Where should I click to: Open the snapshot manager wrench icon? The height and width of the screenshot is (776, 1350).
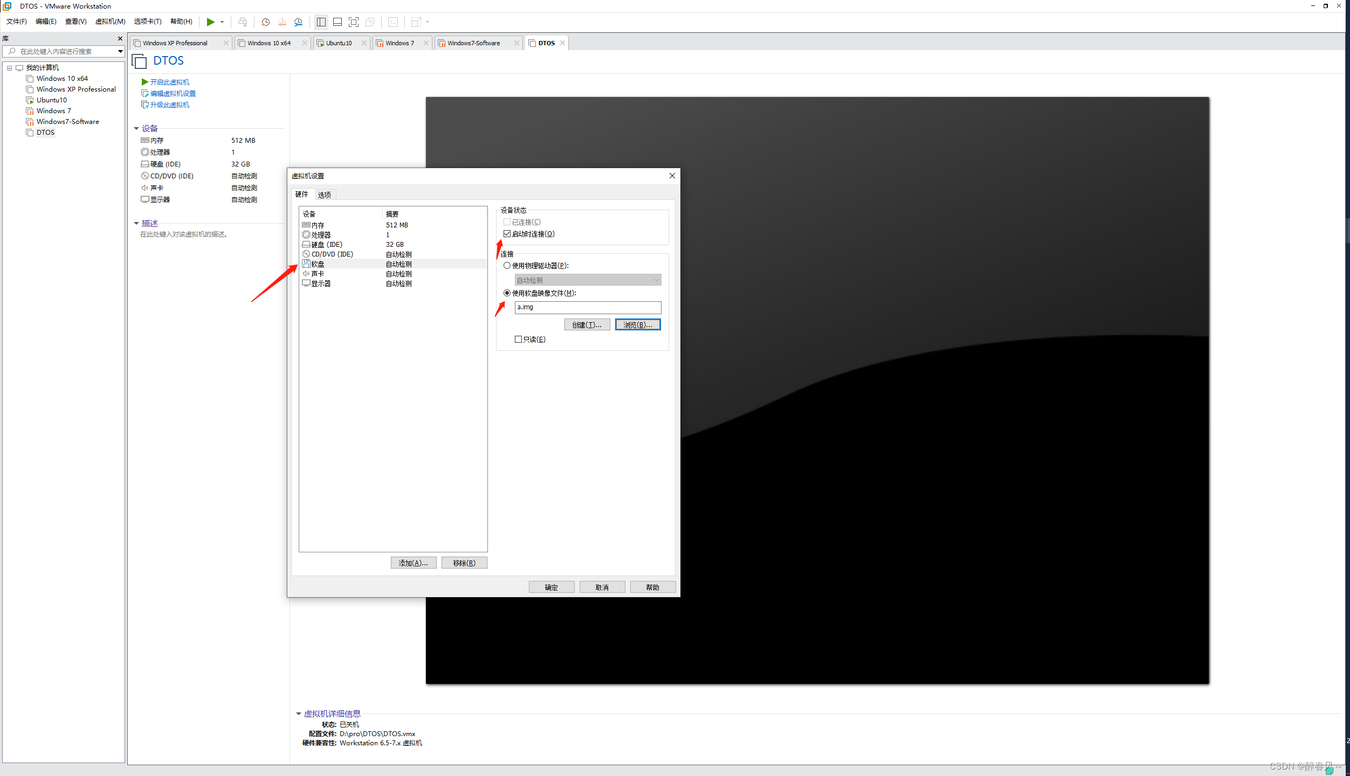point(298,22)
